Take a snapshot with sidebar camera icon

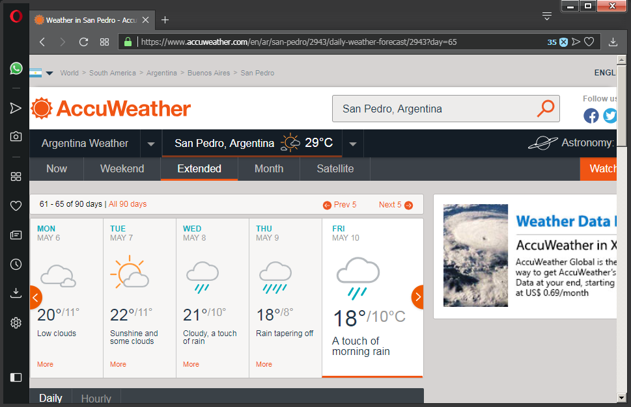[x=16, y=136]
